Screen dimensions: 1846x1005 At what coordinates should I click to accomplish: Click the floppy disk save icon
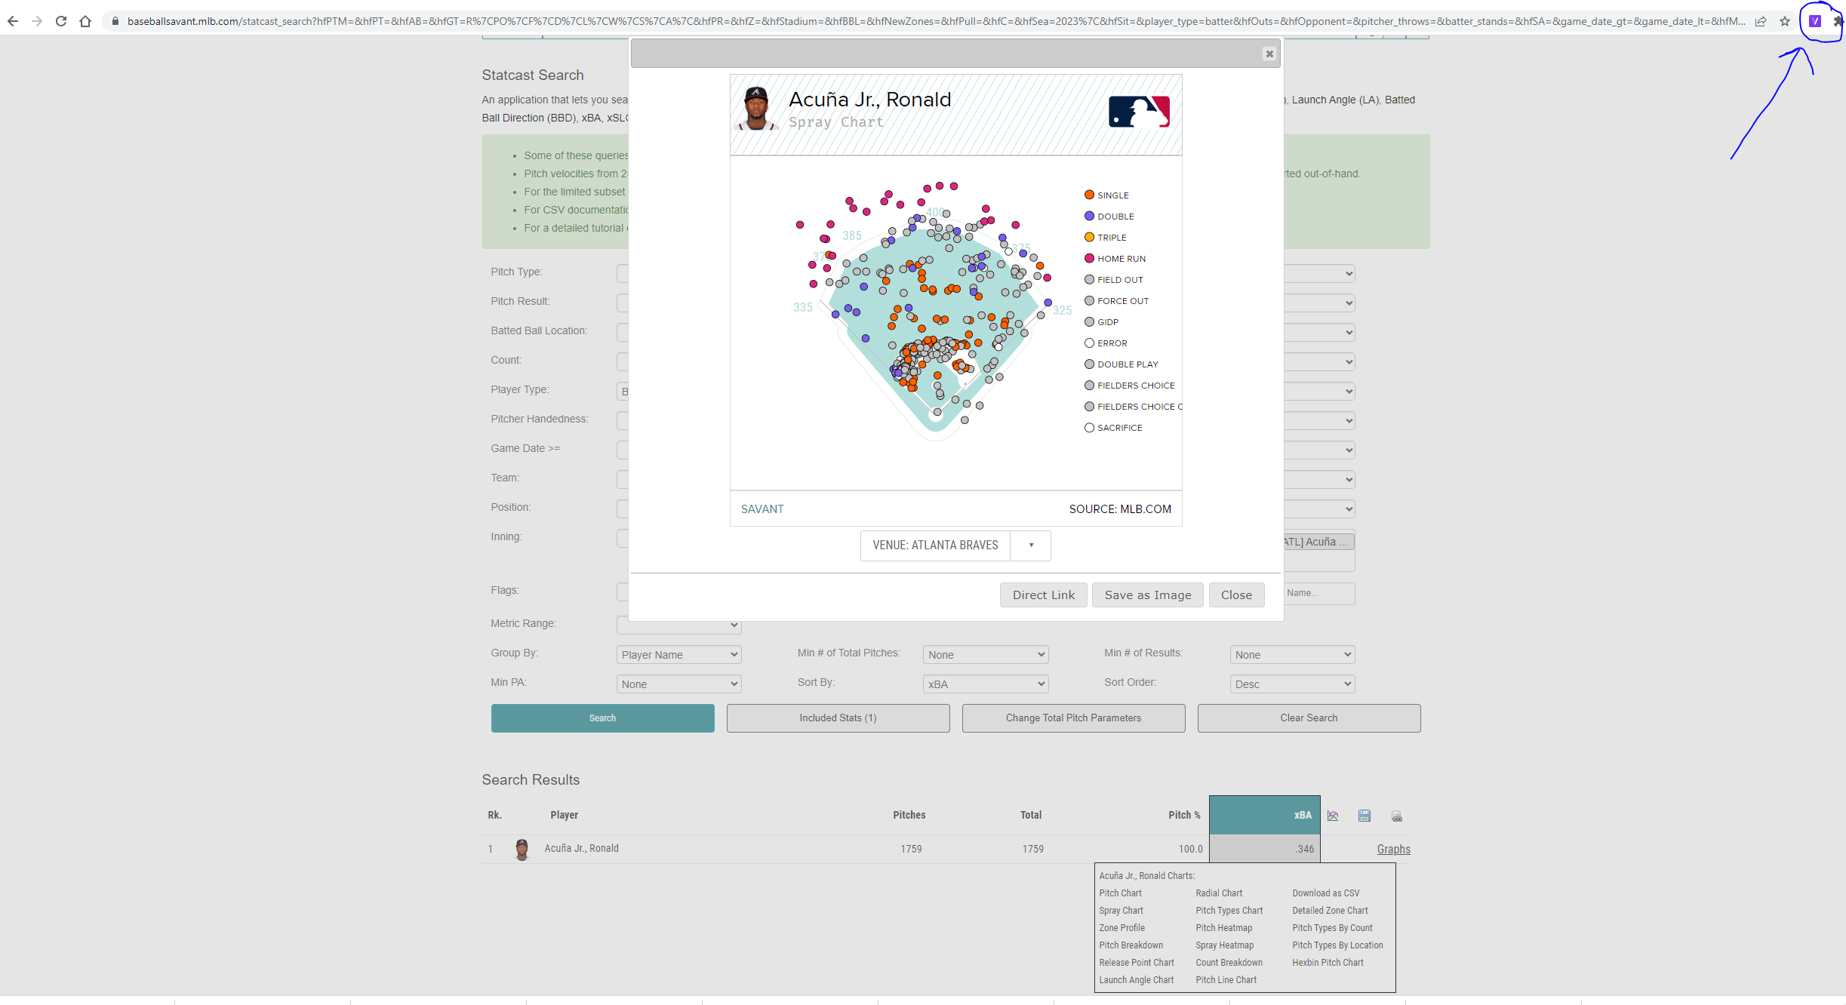1365,816
